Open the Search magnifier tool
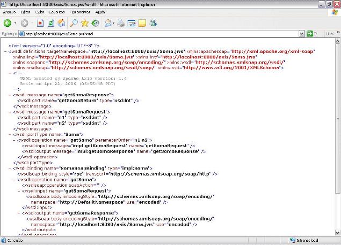341x245 pixels. [x=74, y=24]
